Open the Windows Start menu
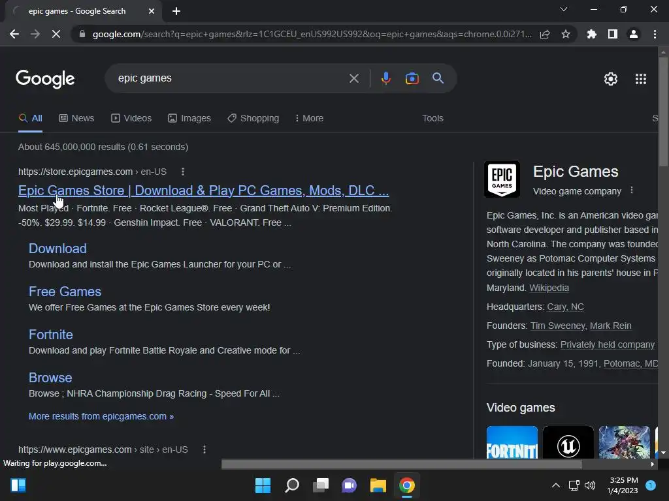669x501 pixels. pos(263,485)
